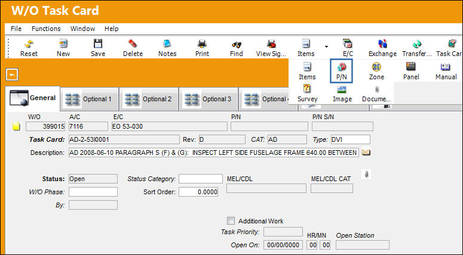Click the back arrow button
This screenshot has width=463, height=255.
pyautogui.click(x=12, y=74)
